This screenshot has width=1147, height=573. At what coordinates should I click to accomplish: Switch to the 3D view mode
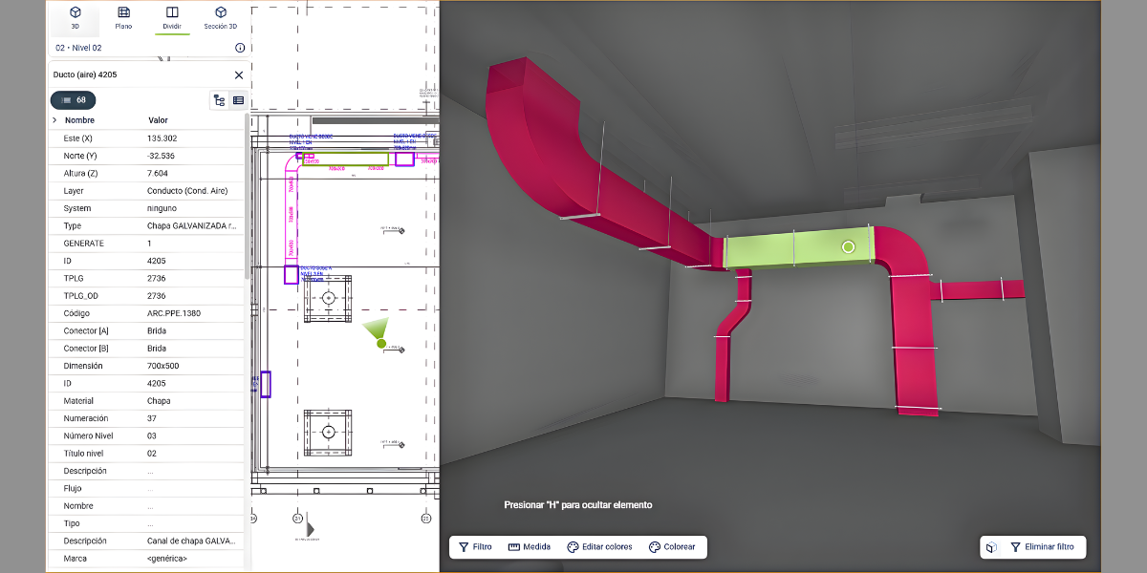76,16
